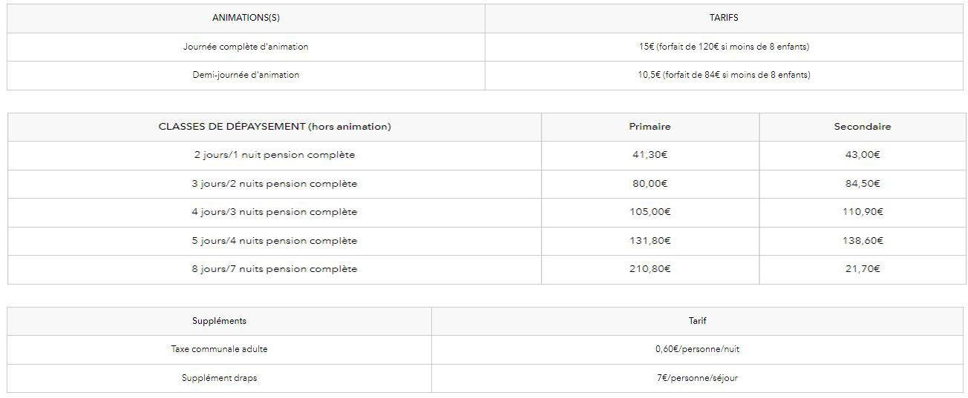Click the TARIFS column header
This screenshot has height=398, width=968.
pyautogui.click(x=724, y=19)
